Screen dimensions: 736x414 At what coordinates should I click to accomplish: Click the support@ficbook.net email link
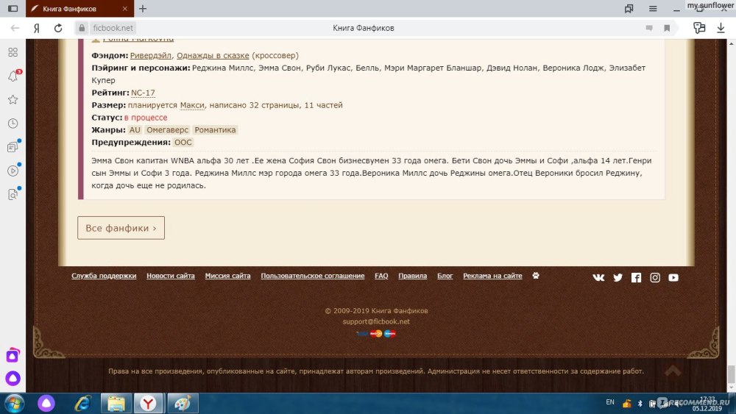pyautogui.click(x=376, y=321)
